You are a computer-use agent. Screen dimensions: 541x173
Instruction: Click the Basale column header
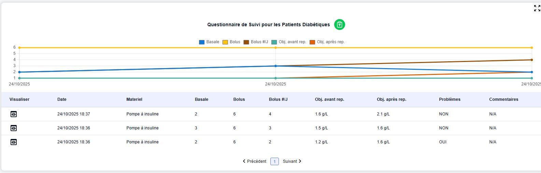(x=201, y=99)
